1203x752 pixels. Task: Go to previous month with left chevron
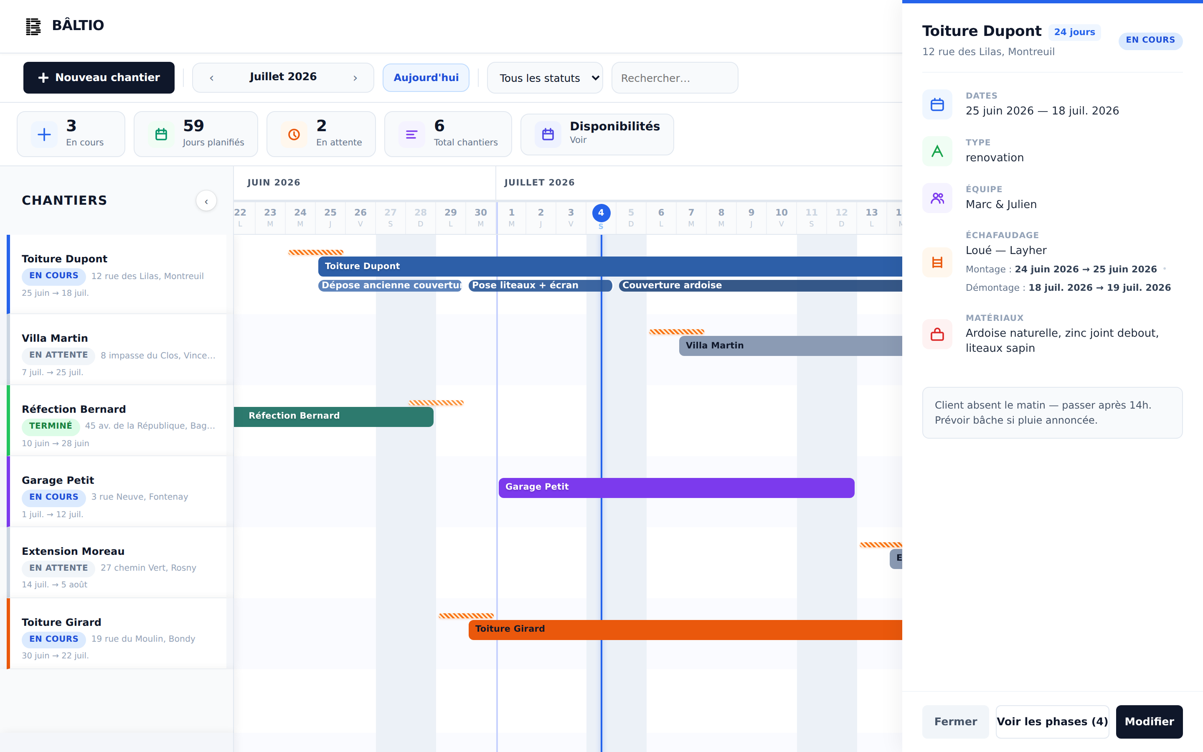click(212, 78)
